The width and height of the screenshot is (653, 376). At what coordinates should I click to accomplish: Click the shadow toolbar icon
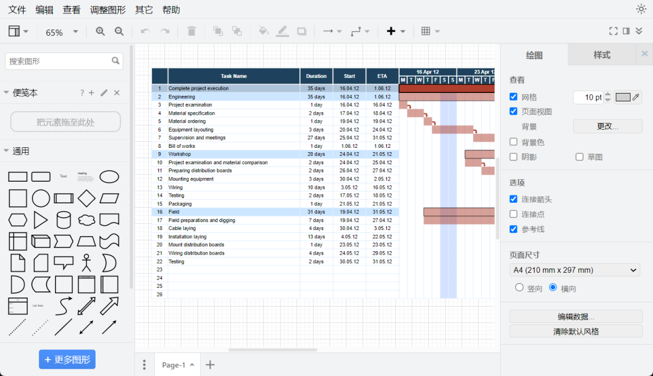(x=302, y=31)
